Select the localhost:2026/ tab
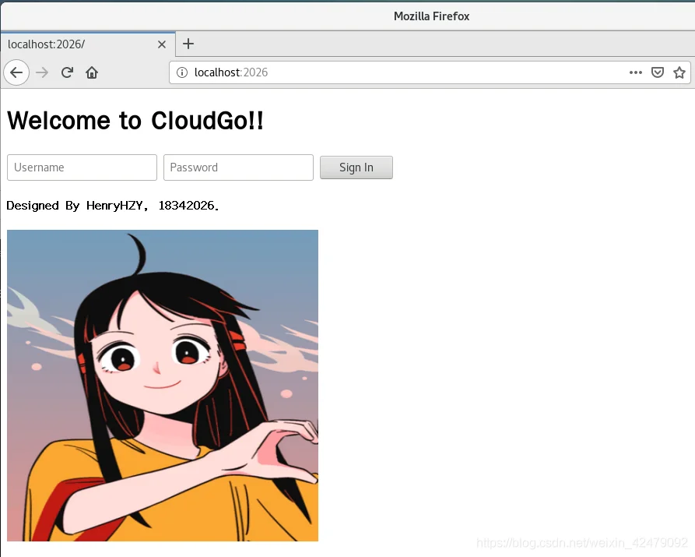This screenshot has height=557, width=695. pos(88,44)
